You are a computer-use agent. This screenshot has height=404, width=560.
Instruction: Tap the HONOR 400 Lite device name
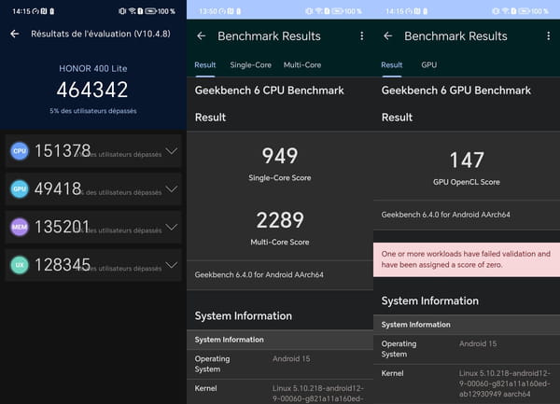coord(93,68)
